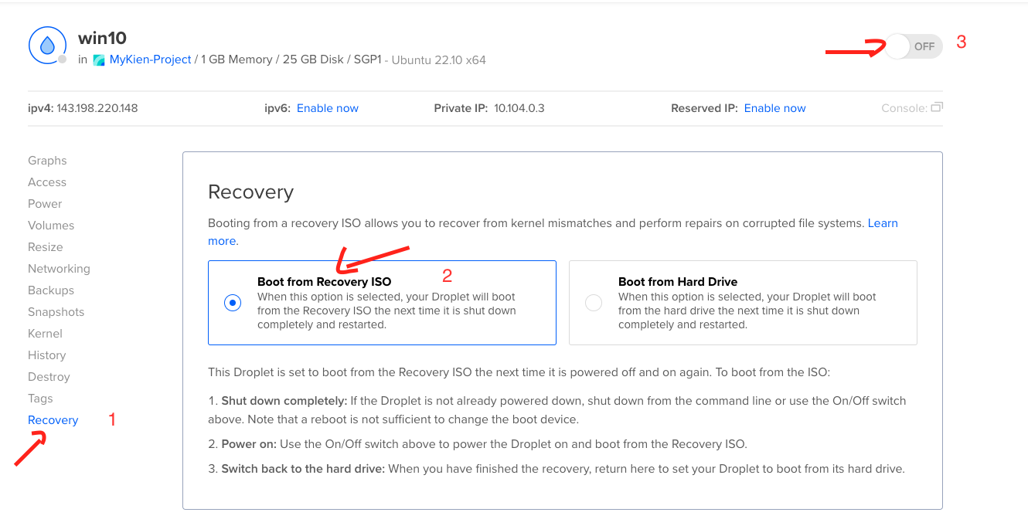Click the droplet icon next to win10
This screenshot has height=526, width=1028.
(x=47, y=45)
